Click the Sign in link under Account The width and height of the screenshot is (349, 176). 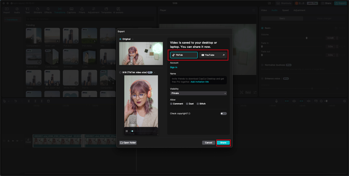[174, 67]
